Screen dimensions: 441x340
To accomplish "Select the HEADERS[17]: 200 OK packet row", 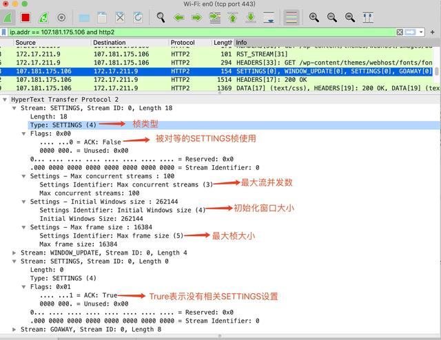I will pos(216,80).
